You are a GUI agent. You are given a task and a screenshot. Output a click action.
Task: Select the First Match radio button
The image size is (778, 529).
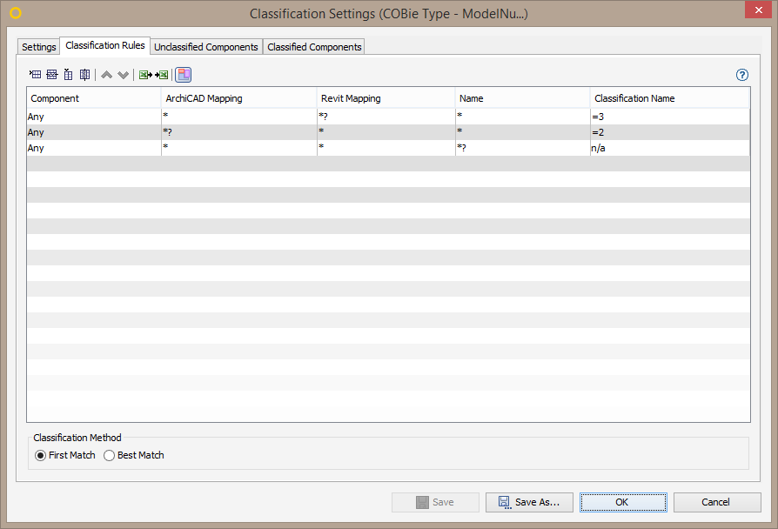[x=40, y=455]
